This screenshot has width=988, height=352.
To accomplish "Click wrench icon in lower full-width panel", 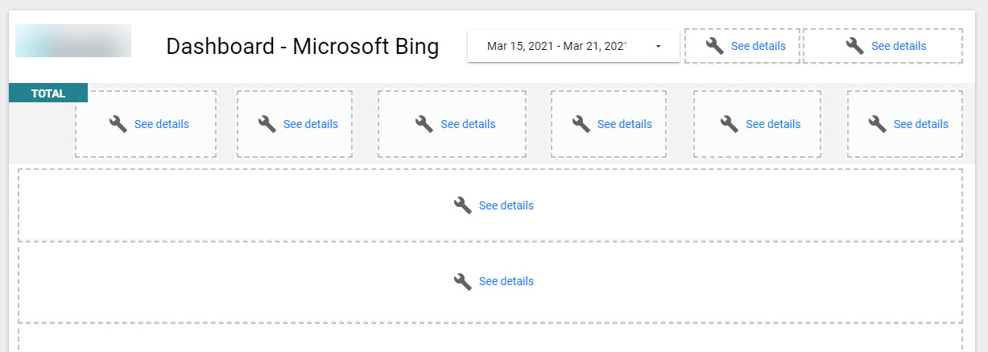I will pyautogui.click(x=463, y=281).
